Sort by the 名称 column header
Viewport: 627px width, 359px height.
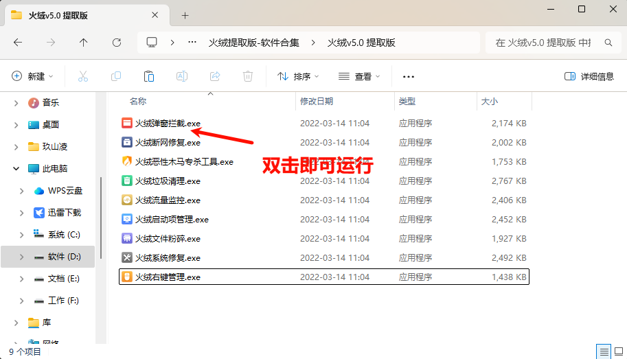click(138, 101)
